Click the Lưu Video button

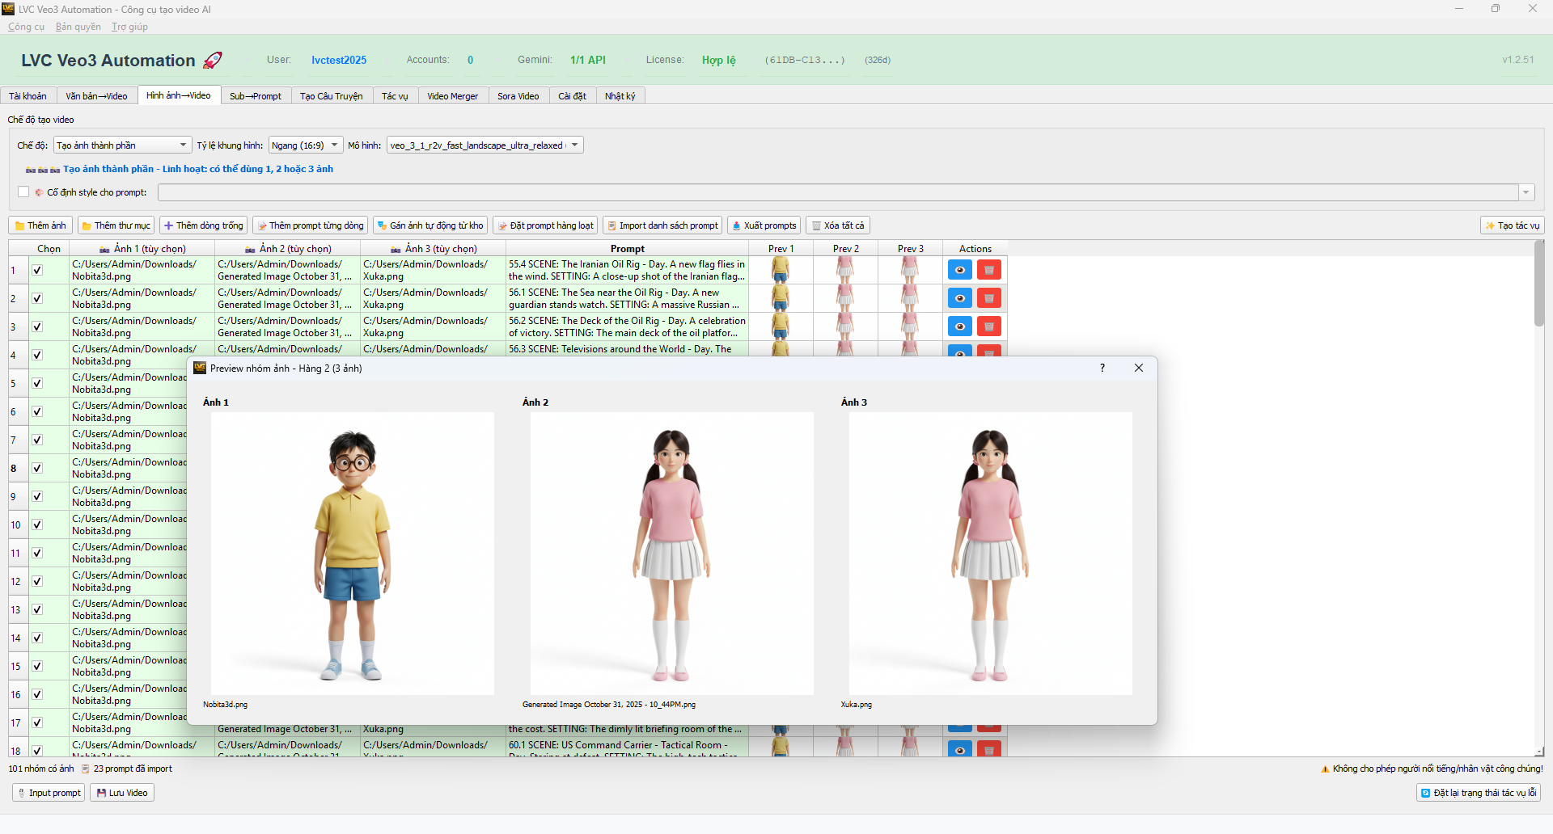(x=121, y=792)
